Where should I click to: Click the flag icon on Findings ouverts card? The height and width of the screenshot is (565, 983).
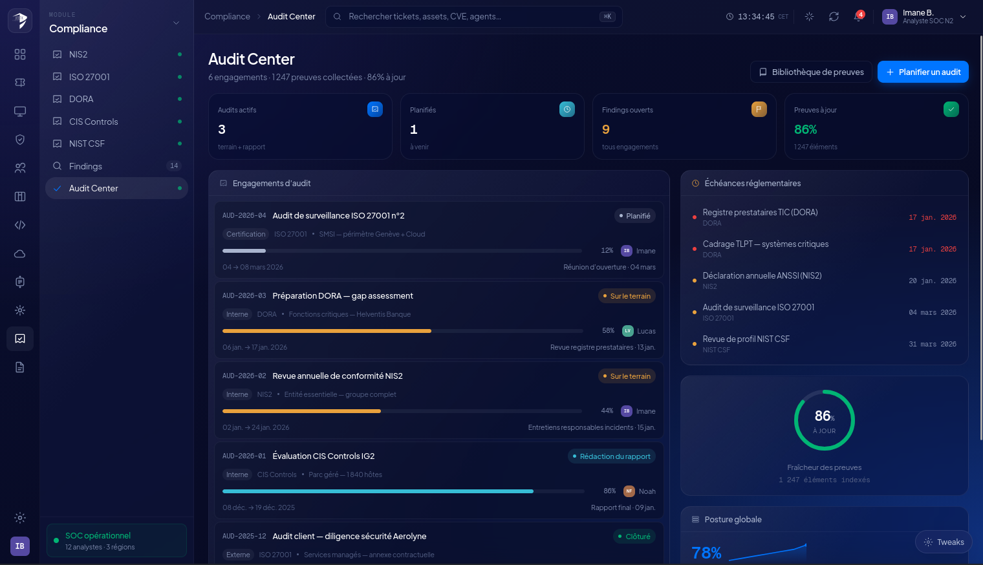tap(759, 109)
